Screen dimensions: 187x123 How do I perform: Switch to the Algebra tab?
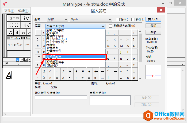coord(16,38)
